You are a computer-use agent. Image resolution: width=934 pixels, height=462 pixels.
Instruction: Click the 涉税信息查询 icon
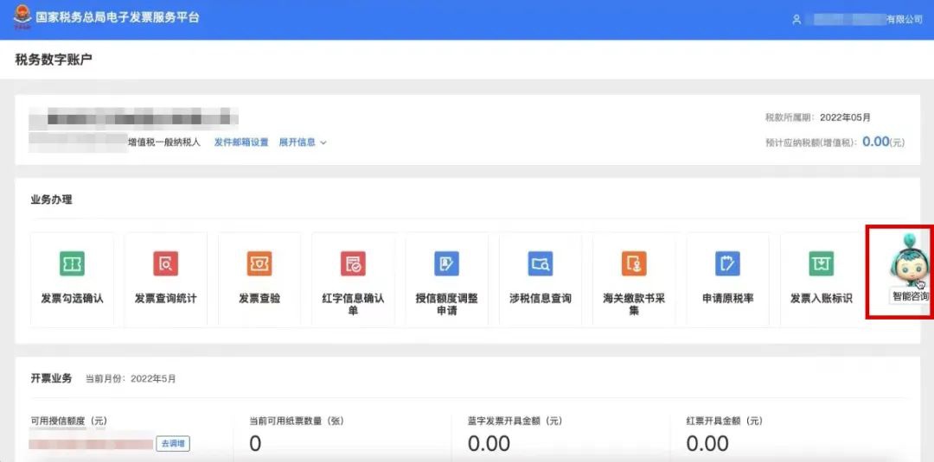pyautogui.click(x=541, y=264)
